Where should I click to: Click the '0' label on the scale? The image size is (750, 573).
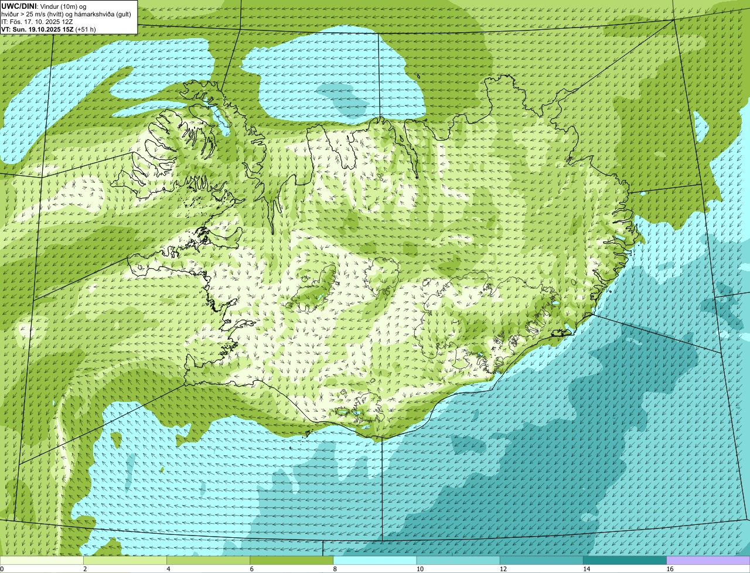2,569
